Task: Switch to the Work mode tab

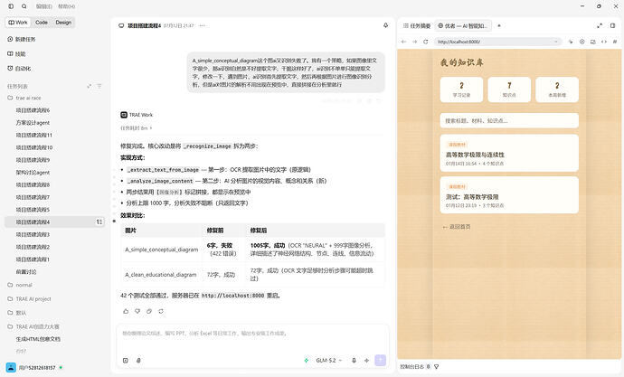Action: 18,23
